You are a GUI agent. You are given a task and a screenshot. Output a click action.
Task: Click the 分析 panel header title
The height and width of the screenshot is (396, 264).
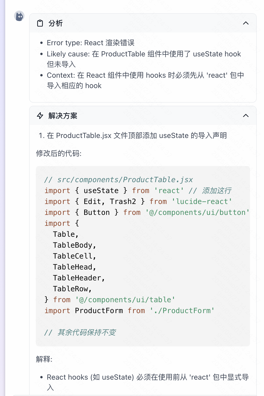tap(56, 23)
